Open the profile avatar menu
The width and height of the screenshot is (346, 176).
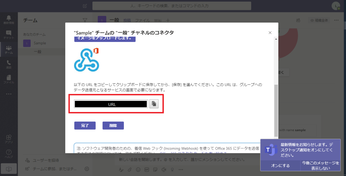tap(336, 6)
